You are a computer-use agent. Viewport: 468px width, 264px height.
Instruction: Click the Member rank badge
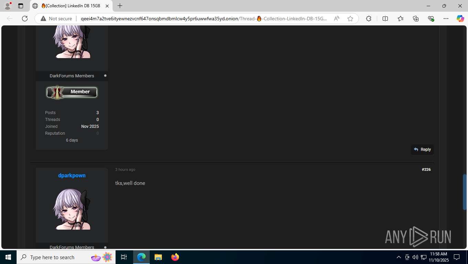pos(72,92)
